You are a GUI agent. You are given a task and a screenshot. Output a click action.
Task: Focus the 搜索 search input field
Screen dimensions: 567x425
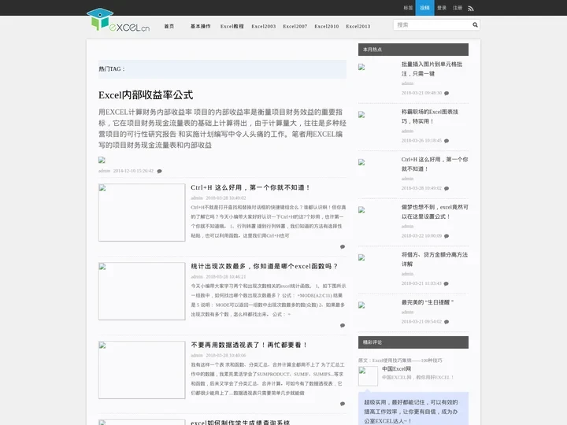tap(432, 25)
